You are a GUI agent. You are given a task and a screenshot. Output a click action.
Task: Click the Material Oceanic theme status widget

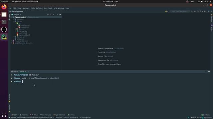[x=195, y=118]
